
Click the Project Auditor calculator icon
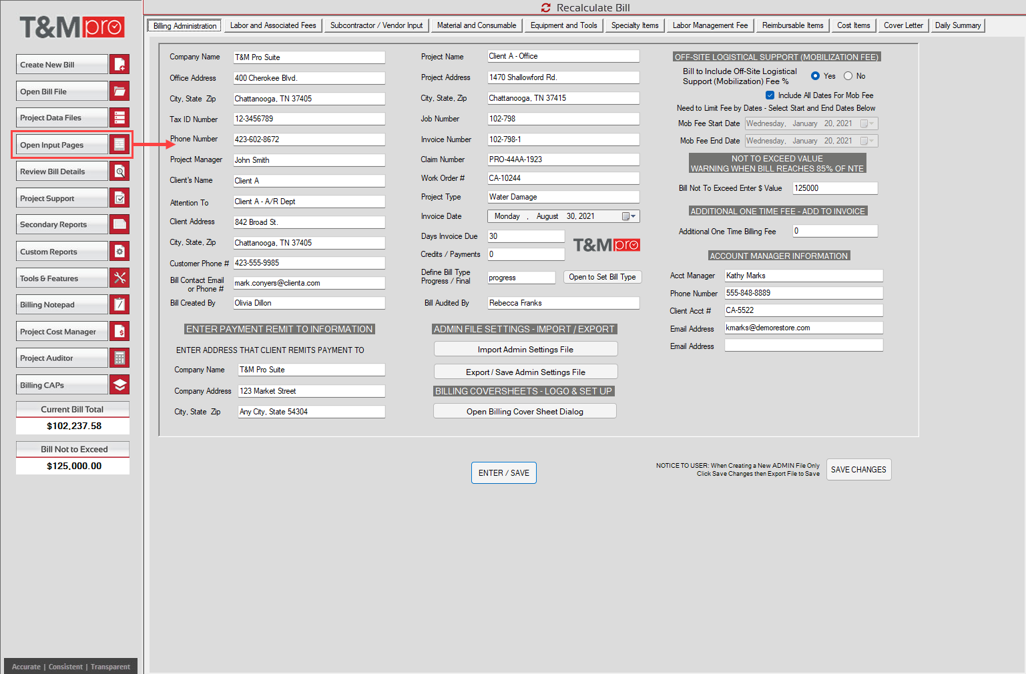click(x=119, y=358)
